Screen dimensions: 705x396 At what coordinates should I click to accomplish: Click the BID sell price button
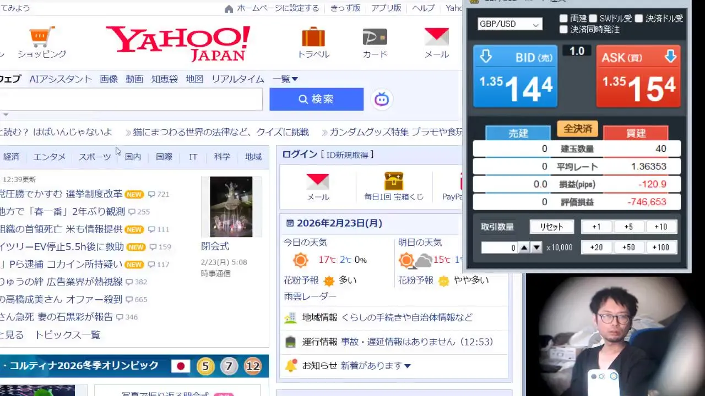click(x=516, y=76)
